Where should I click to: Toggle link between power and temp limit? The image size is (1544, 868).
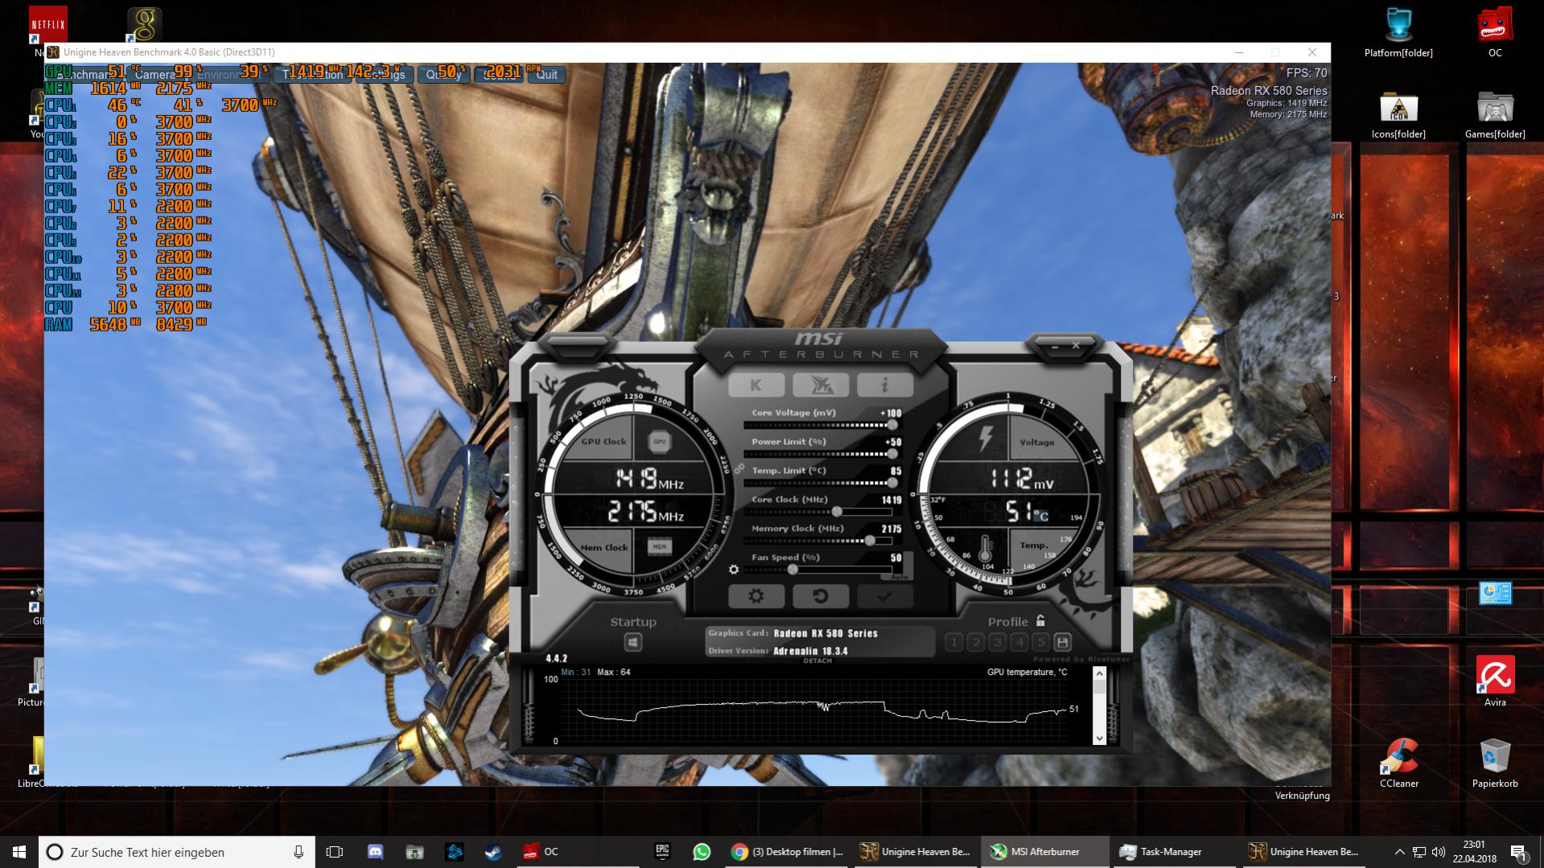(x=739, y=468)
